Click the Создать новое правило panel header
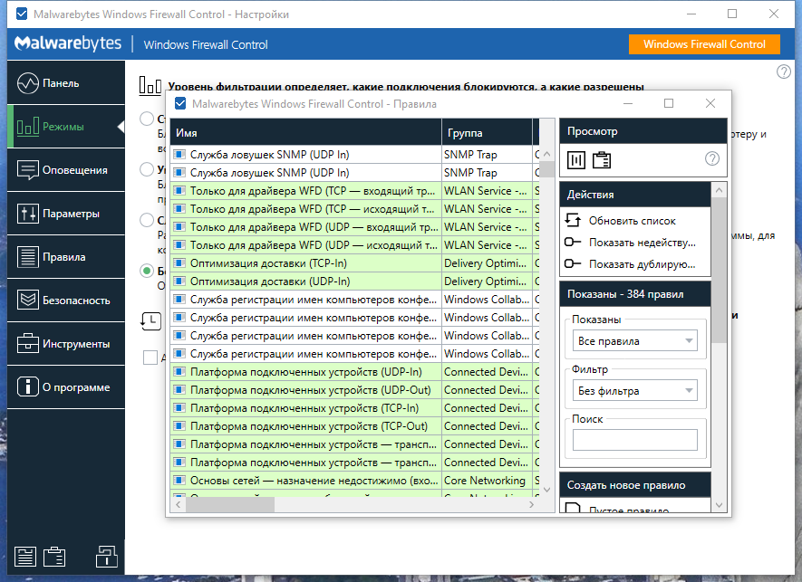802x582 pixels. pos(634,485)
